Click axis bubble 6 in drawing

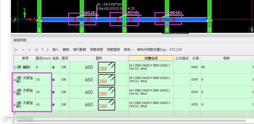(x=252, y=30)
